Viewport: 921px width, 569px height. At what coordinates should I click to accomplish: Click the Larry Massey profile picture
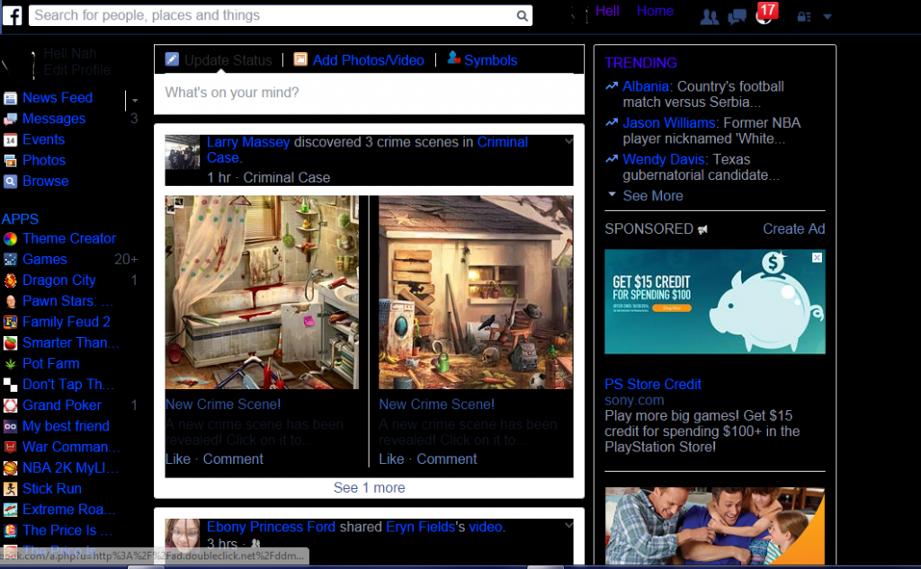coord(182,152)
